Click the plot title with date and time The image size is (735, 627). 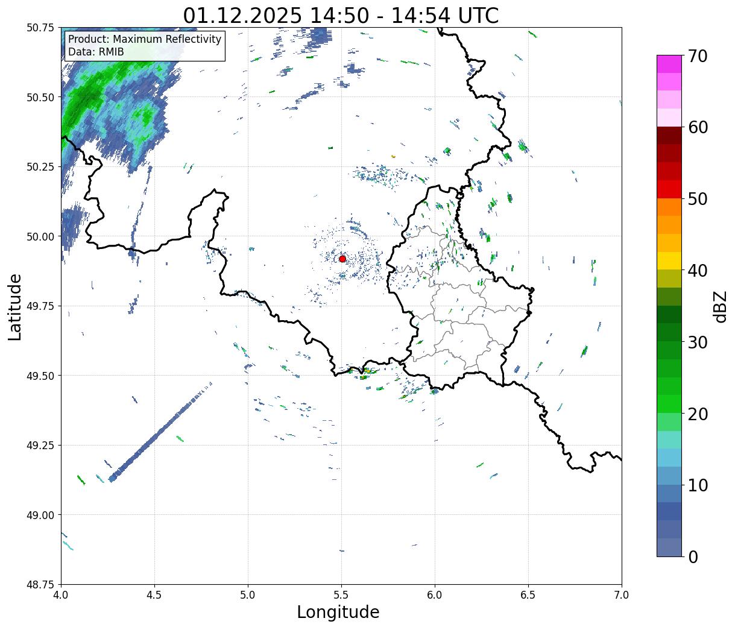tap(341, 15)
